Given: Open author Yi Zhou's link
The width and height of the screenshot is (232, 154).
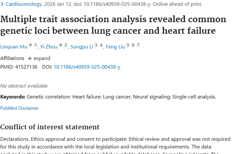Looking at the screenshot, I should (49, 47).
